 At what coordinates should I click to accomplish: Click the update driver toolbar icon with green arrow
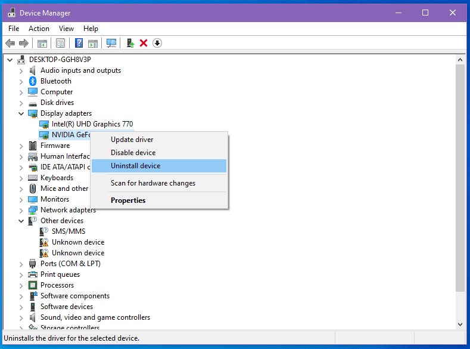[x=130, y=43]
